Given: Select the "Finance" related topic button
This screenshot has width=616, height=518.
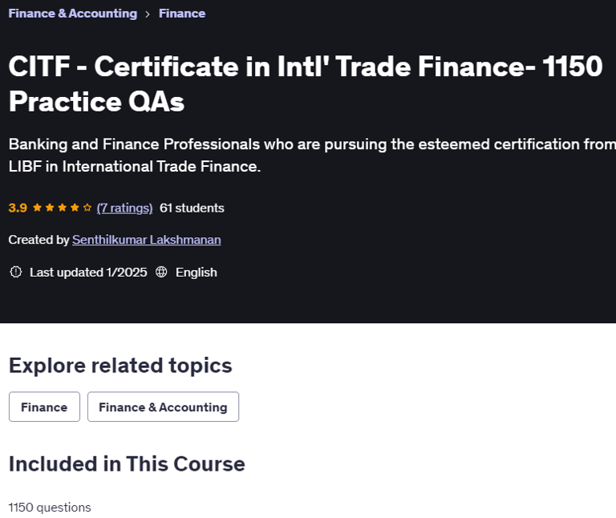Looking at the screenshot, I should click(x=44, y=407).
